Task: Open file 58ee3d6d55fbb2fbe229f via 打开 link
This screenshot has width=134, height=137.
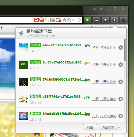Action: pyautogui.click(x=95, y=116)
